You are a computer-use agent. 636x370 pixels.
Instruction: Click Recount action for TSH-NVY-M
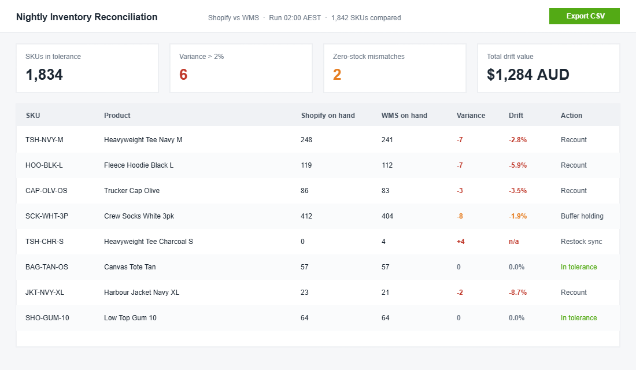click(574, 139)
